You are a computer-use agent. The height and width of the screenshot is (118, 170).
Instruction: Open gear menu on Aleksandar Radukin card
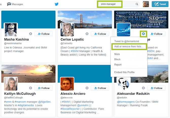[143, 88]
